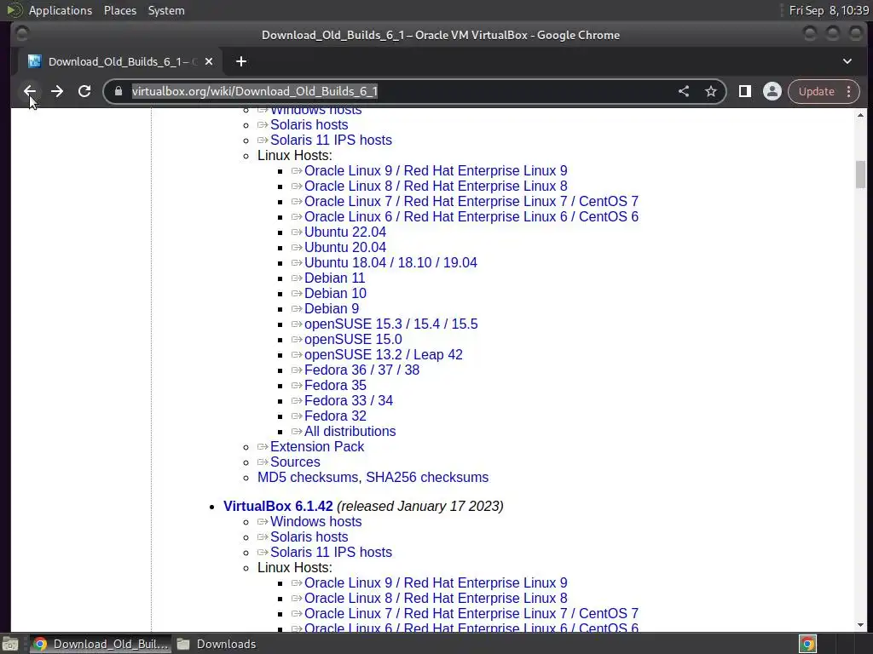Open first Solaris 11 IPS hosts link

[x=331, y=141]
